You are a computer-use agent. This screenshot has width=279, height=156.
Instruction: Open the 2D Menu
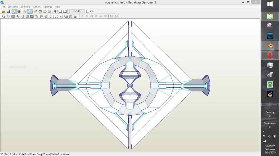click(x=25, y=7)
